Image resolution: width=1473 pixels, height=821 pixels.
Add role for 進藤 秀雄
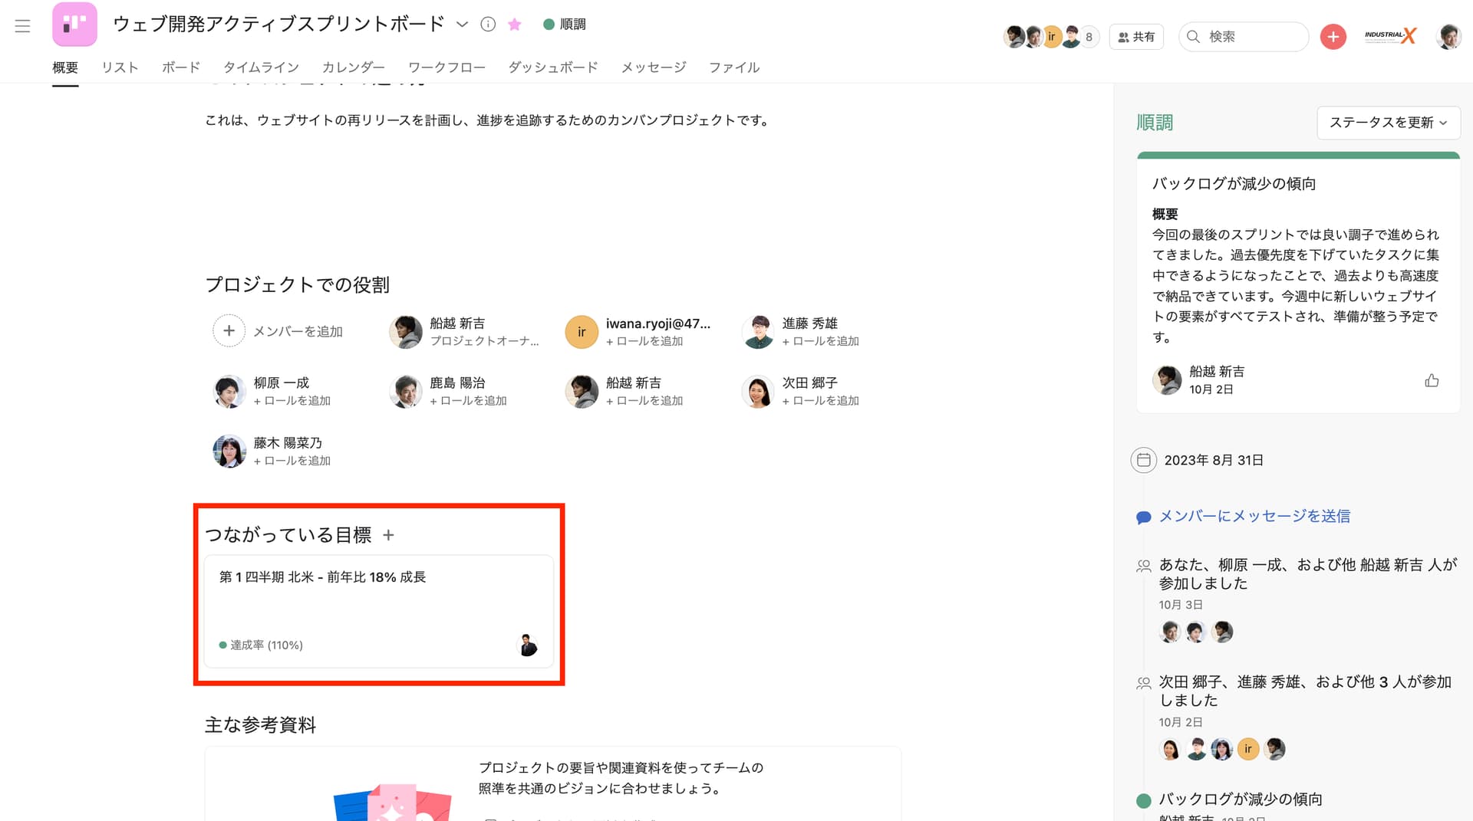pos(820,341)
